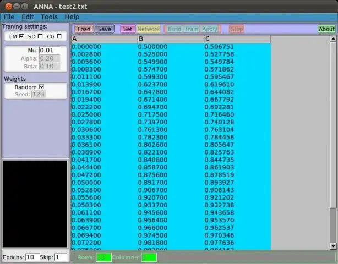Click the Mu value field
338x264 pixels.
pos(50,51)
